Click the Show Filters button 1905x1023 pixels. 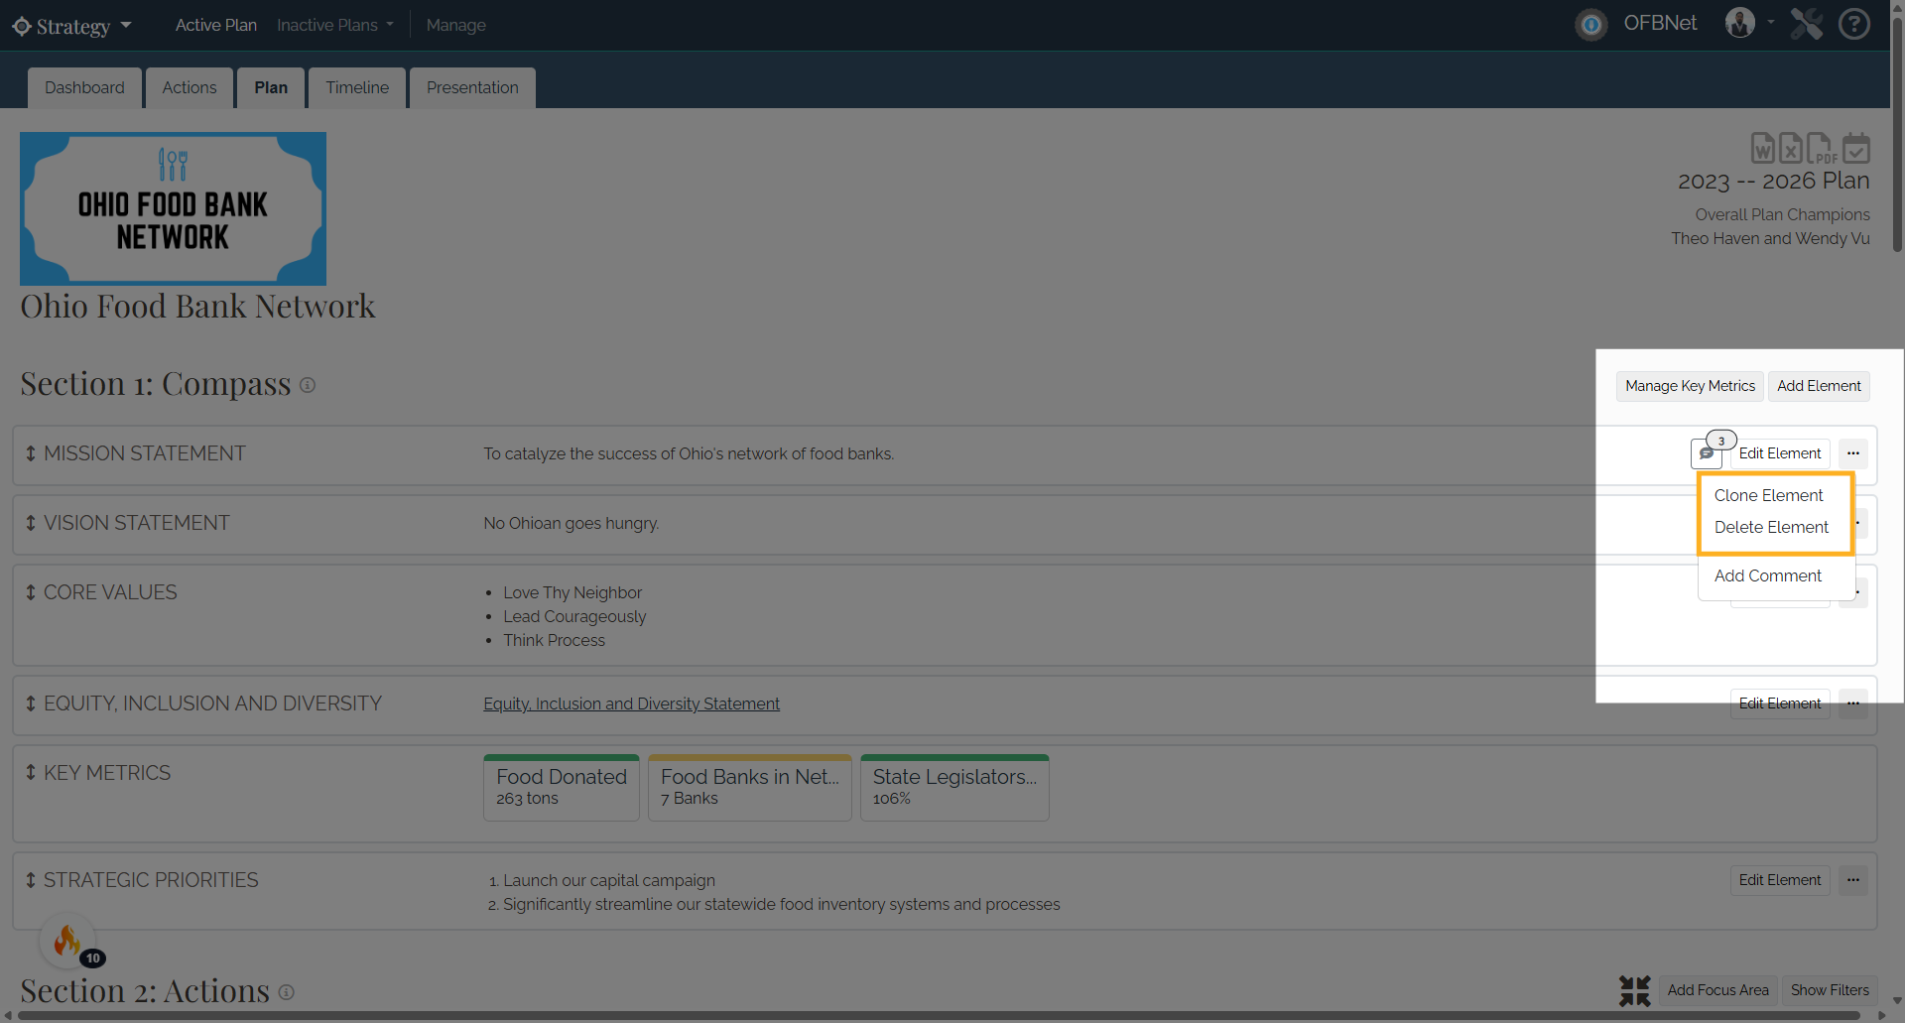click(1830, 990)
